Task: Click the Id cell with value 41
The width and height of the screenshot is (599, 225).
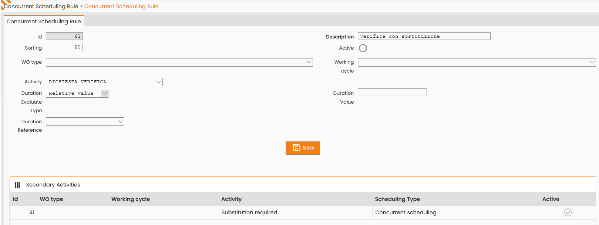Action: point(24,212)
